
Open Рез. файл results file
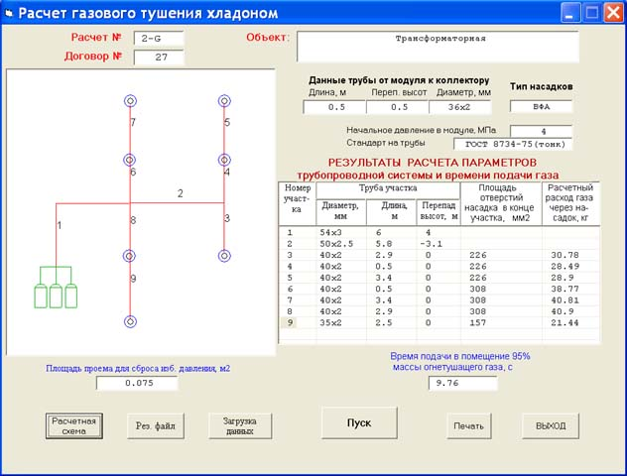(x=155, y=425)
